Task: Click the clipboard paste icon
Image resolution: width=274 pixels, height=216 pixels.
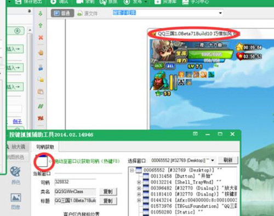Action: (x=41, y=92)
